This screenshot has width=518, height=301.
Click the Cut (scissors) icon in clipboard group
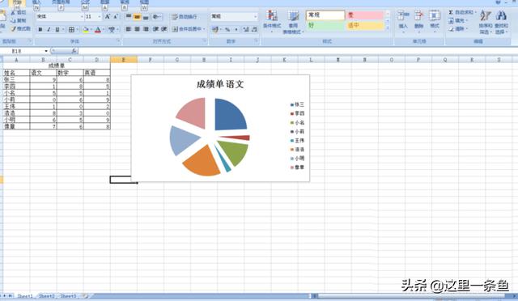[13, 13]
